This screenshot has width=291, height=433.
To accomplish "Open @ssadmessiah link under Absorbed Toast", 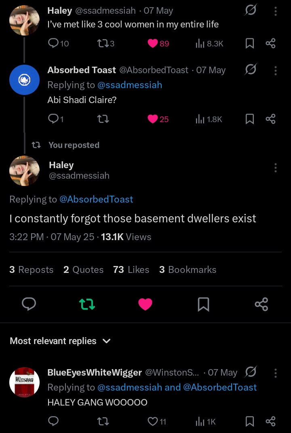I will click(x=130, y=85).
